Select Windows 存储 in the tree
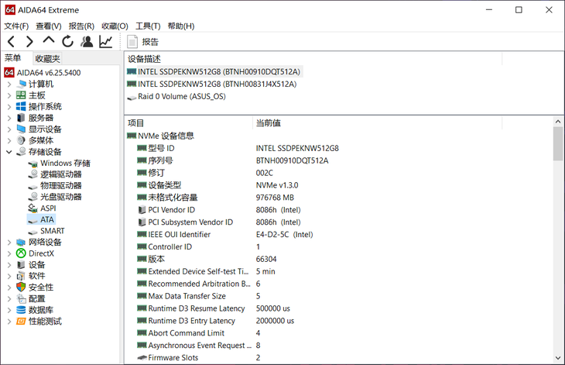This screenshot has height=365, width=565. [65, 164]
